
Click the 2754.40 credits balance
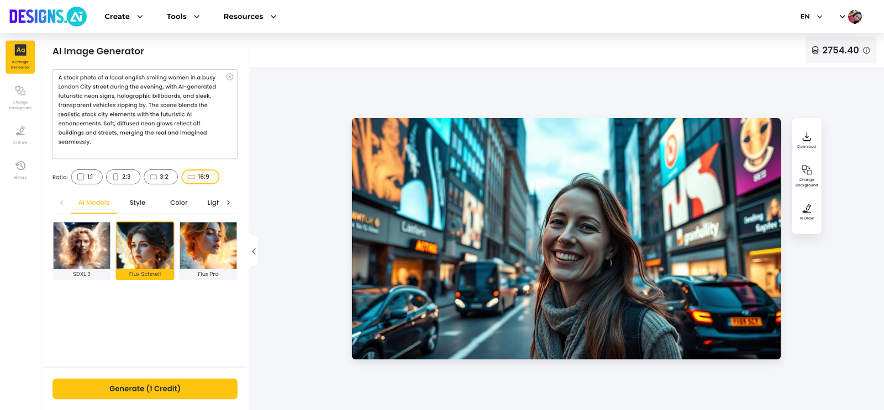840,50
